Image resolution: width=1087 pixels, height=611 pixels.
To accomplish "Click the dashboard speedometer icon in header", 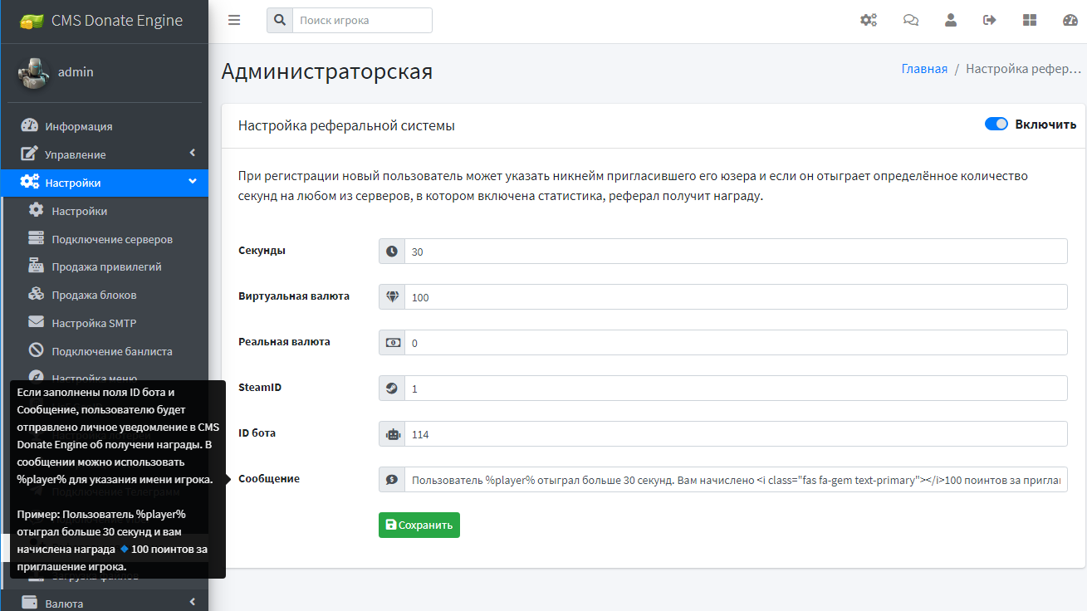I will pyautogui.click(x=1070, y=20).
